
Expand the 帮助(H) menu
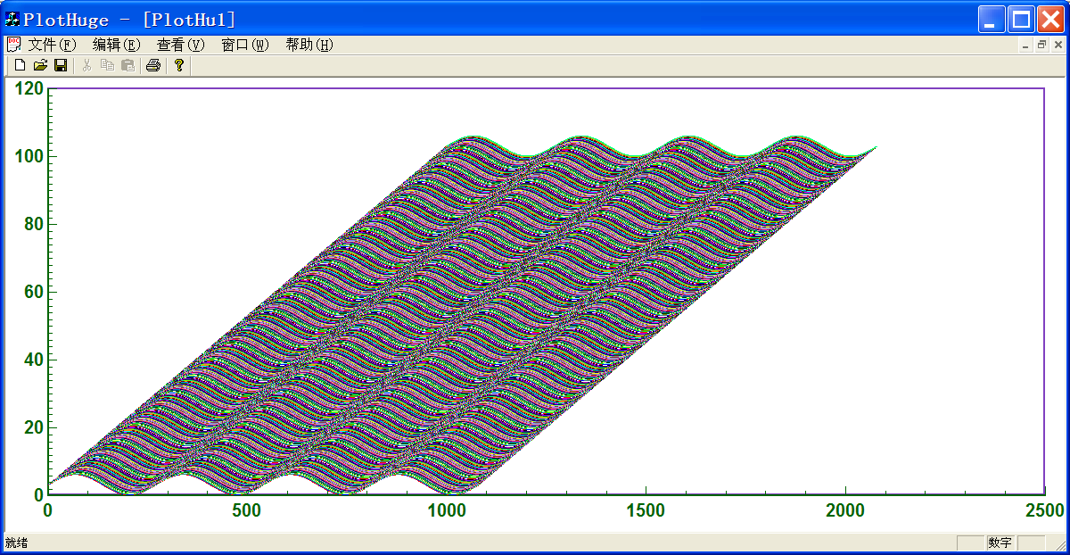tap(309, 45)
